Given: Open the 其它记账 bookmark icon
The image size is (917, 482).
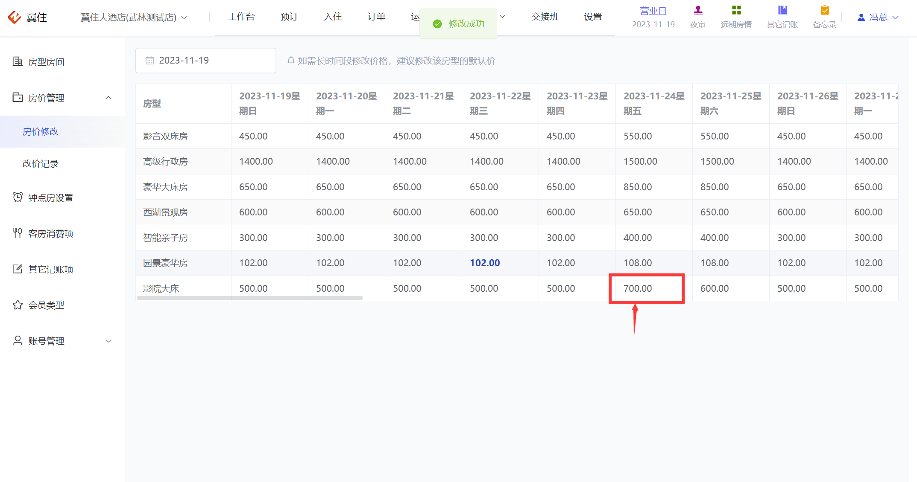Looking at the screenshot, I should (x=782, y=10).
